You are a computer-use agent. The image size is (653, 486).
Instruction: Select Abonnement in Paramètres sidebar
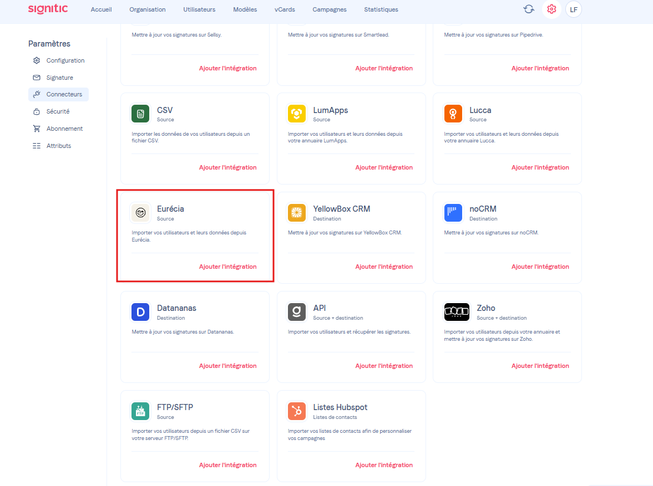(64, 129)
